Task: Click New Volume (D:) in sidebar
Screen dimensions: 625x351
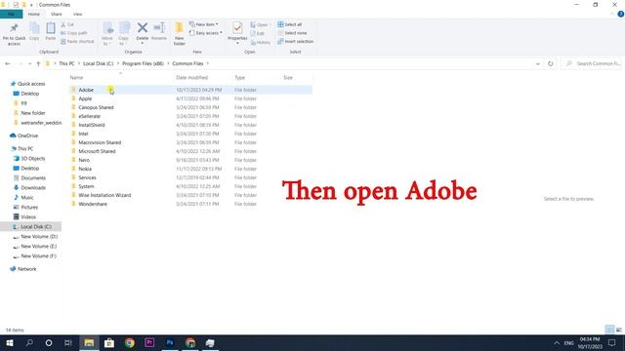Action: 39,236
